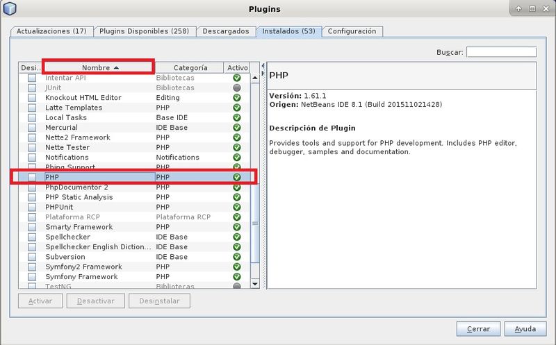The width and height of the screenshot is (556, 345).
Task: Select the Nette2 Framework row name
Action: point(78,137)
